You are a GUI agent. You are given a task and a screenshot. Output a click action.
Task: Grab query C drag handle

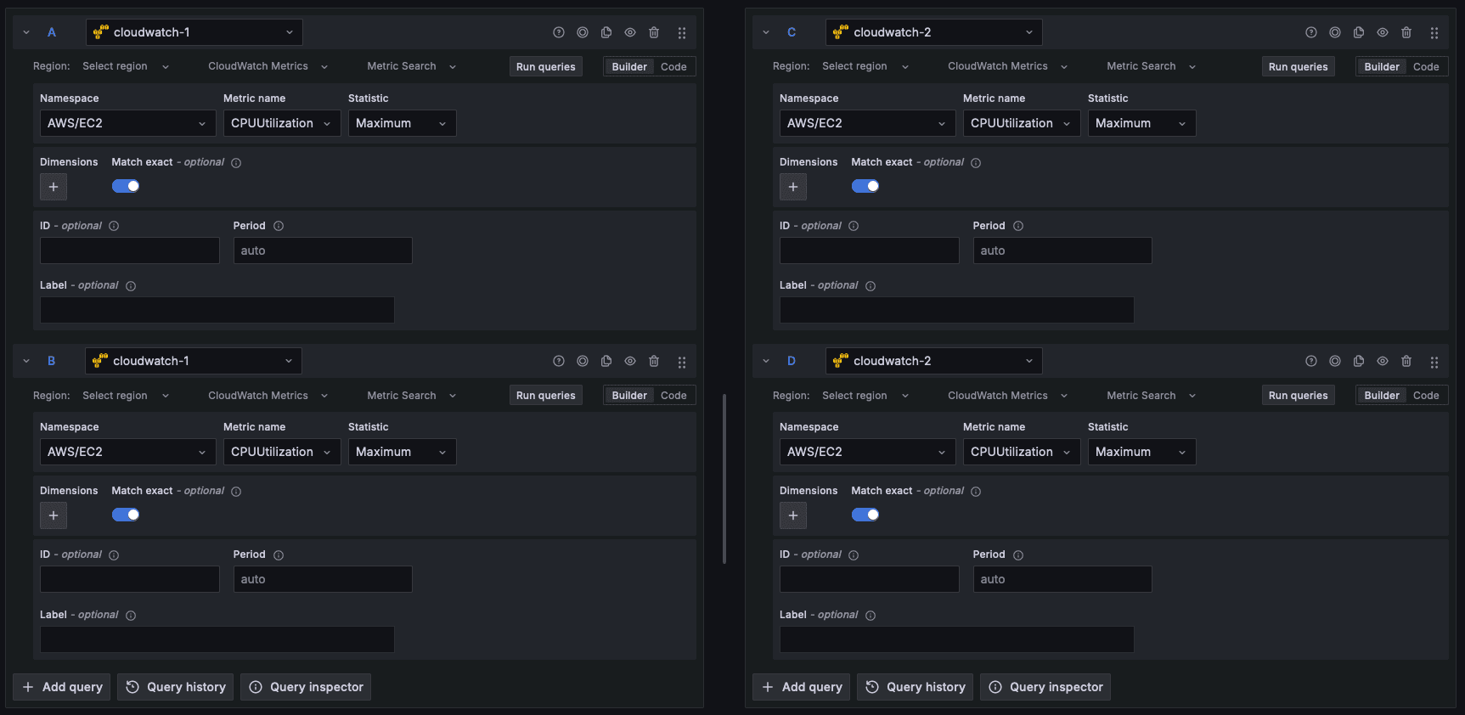(x=1434, y=33)
